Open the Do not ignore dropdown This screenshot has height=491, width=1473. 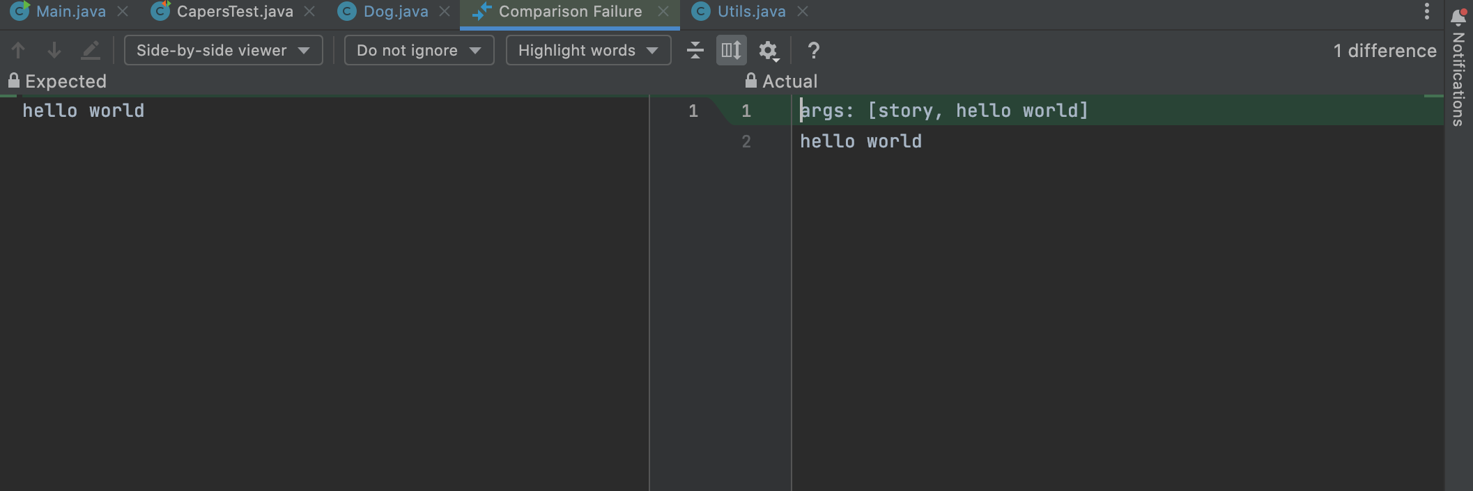(x=419, y=50)
